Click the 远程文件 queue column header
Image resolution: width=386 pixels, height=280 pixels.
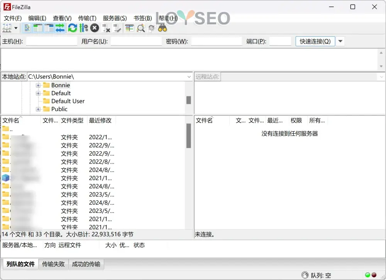coord(69,245)
